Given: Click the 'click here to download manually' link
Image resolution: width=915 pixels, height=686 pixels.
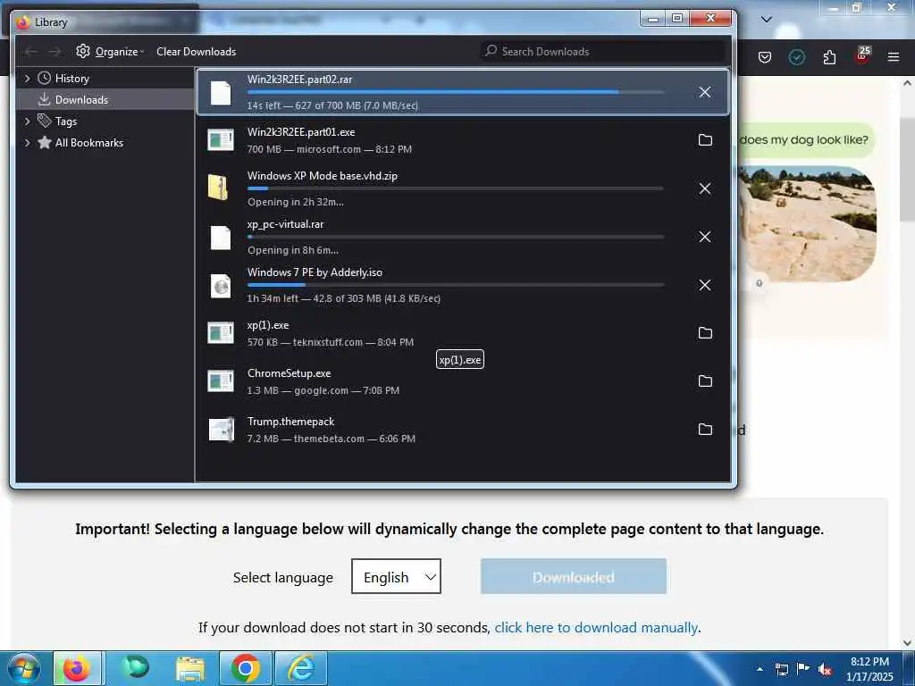Looking at the screenshot, I should 596,628.
